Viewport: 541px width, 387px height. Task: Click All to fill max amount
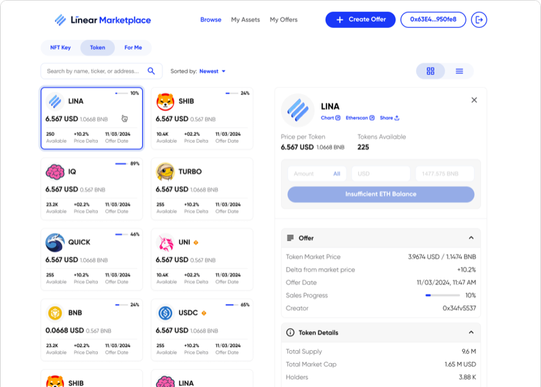[x=337, y=174]
